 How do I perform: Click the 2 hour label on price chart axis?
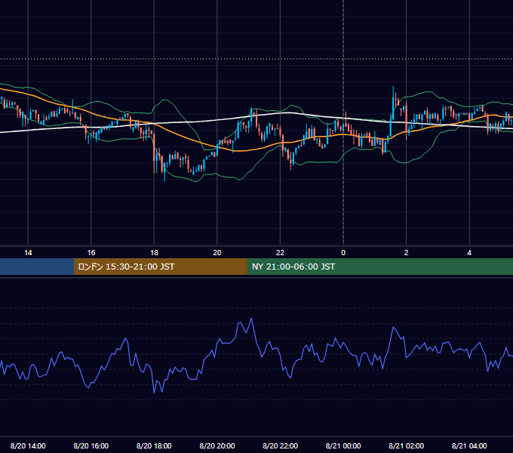tap(407, 253)
